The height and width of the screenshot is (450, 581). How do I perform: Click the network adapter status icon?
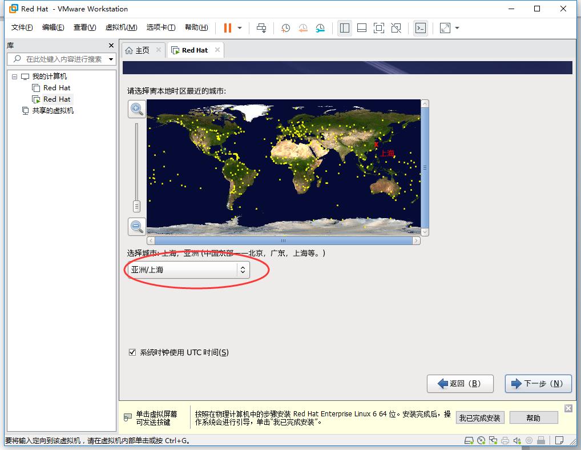pyautogui.click(x=493, y=440)
